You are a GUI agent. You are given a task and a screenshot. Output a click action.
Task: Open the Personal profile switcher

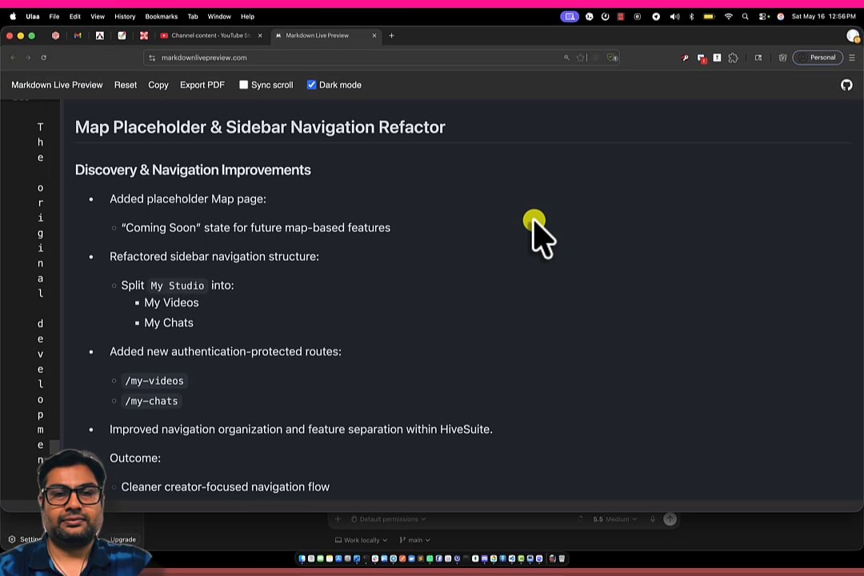pos(818,58)
